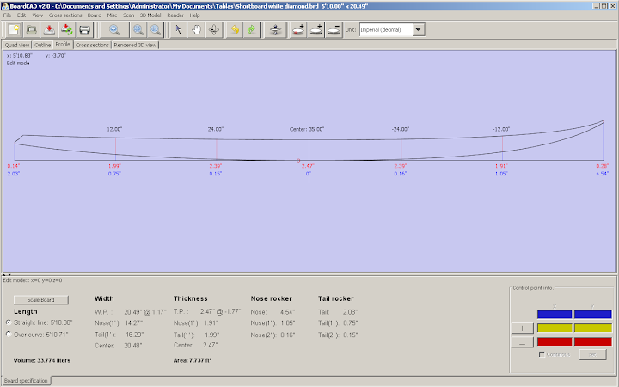Image resolution: width=619 pixels, height=387 pixels.
Task: Select Over curve length radio button
Action: pos(9,334)
